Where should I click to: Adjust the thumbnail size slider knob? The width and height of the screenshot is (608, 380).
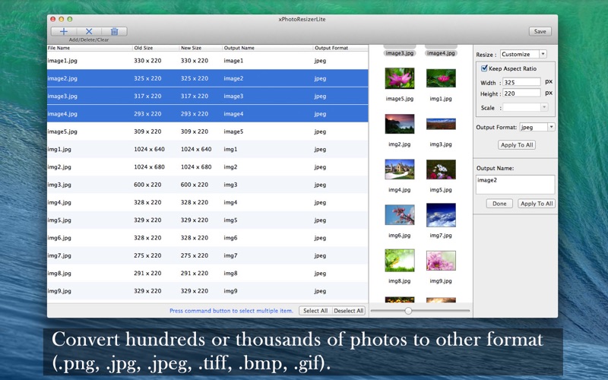click(408, 311)
